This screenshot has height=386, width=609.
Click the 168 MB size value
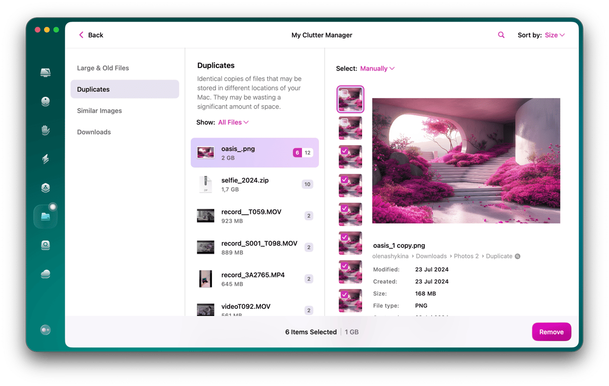(x=426, y=294)
